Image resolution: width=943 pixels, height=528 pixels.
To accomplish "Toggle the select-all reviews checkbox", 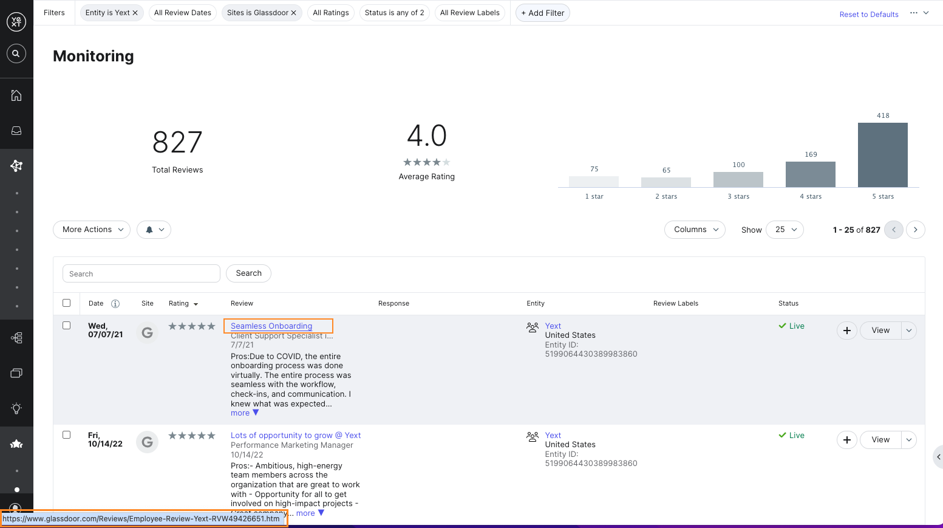I will tap(67, 303).
